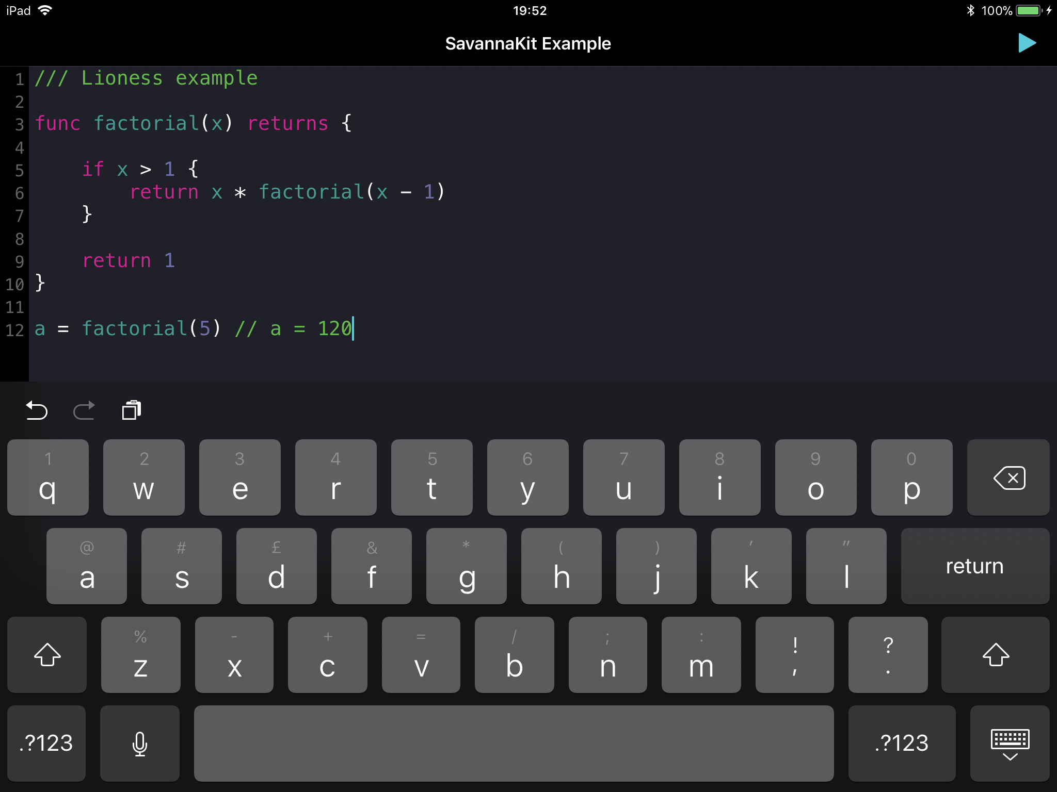
Task: Tap the 'returns' keyword on line 3
Action: (x=288, y=124)
